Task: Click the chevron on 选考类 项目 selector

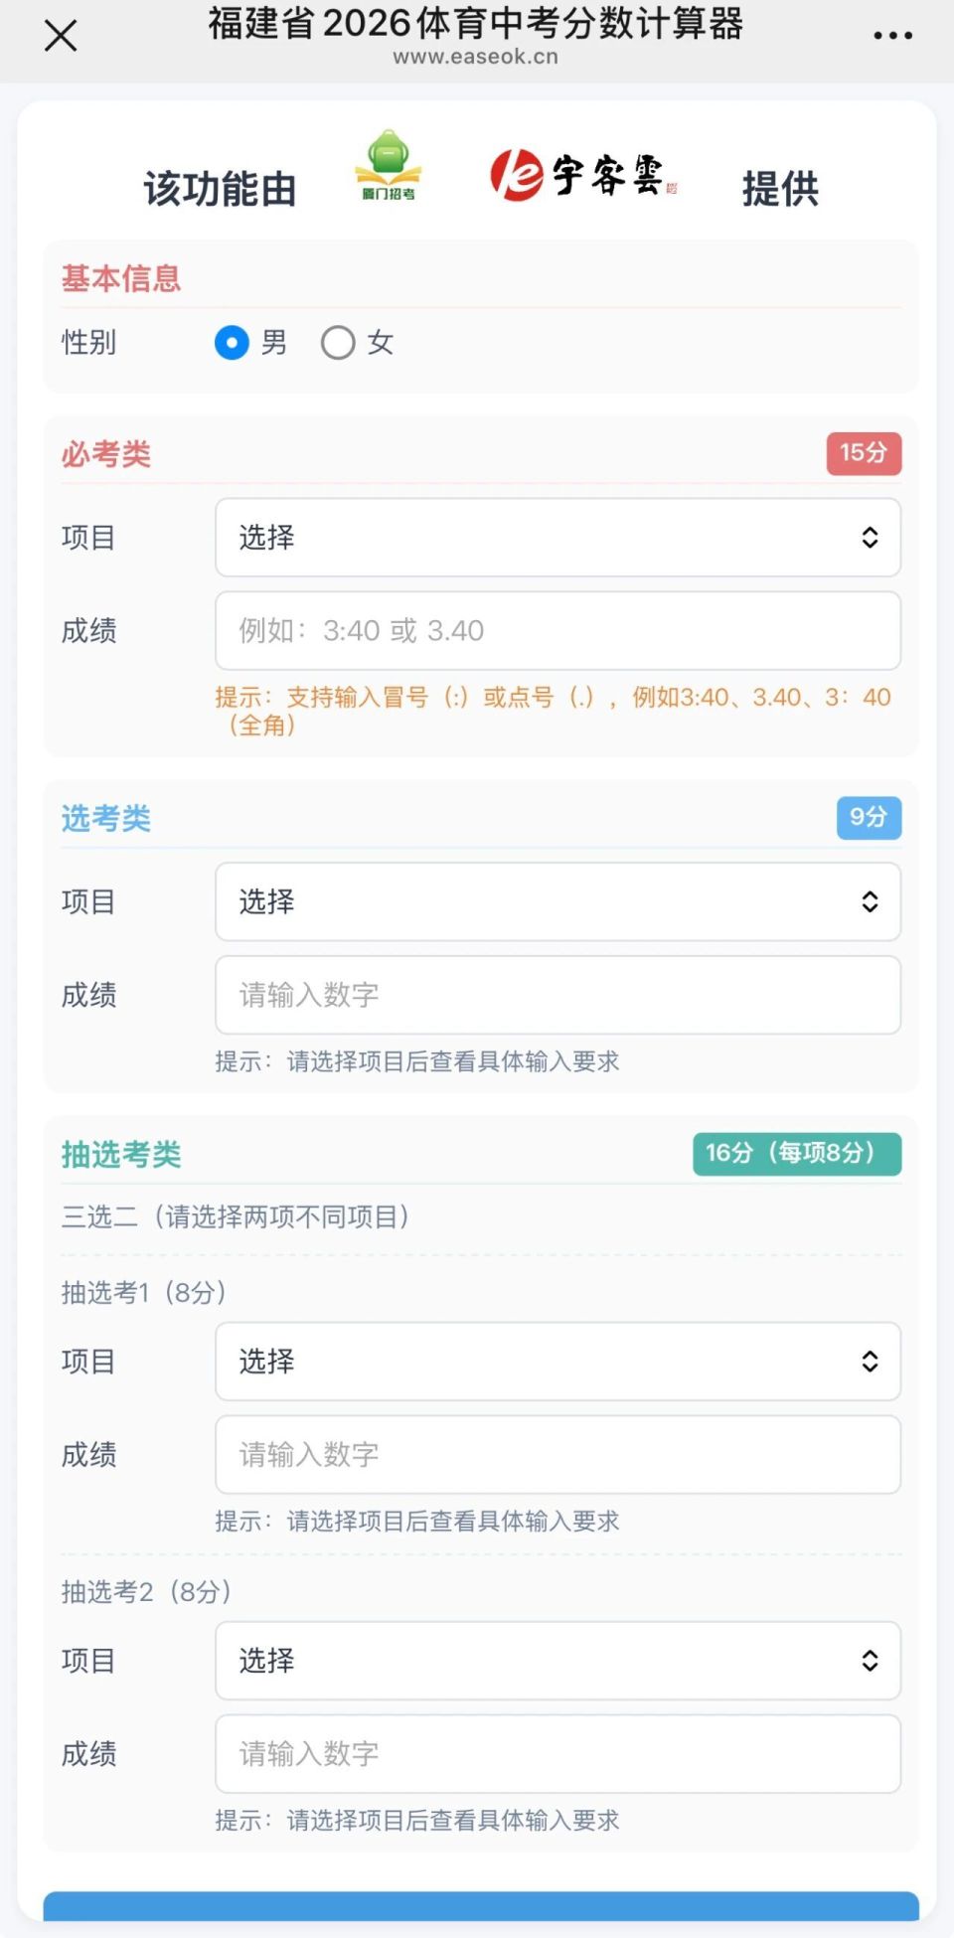Action: [871, 901]
